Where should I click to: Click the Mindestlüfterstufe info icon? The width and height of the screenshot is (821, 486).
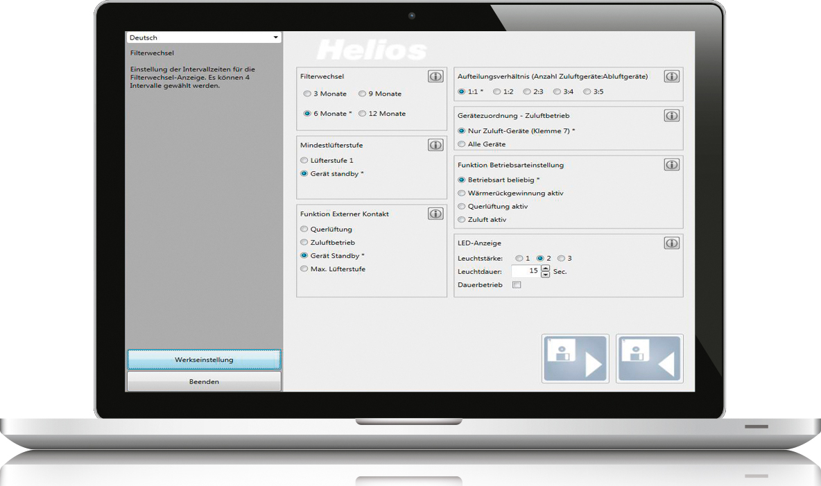435,145
